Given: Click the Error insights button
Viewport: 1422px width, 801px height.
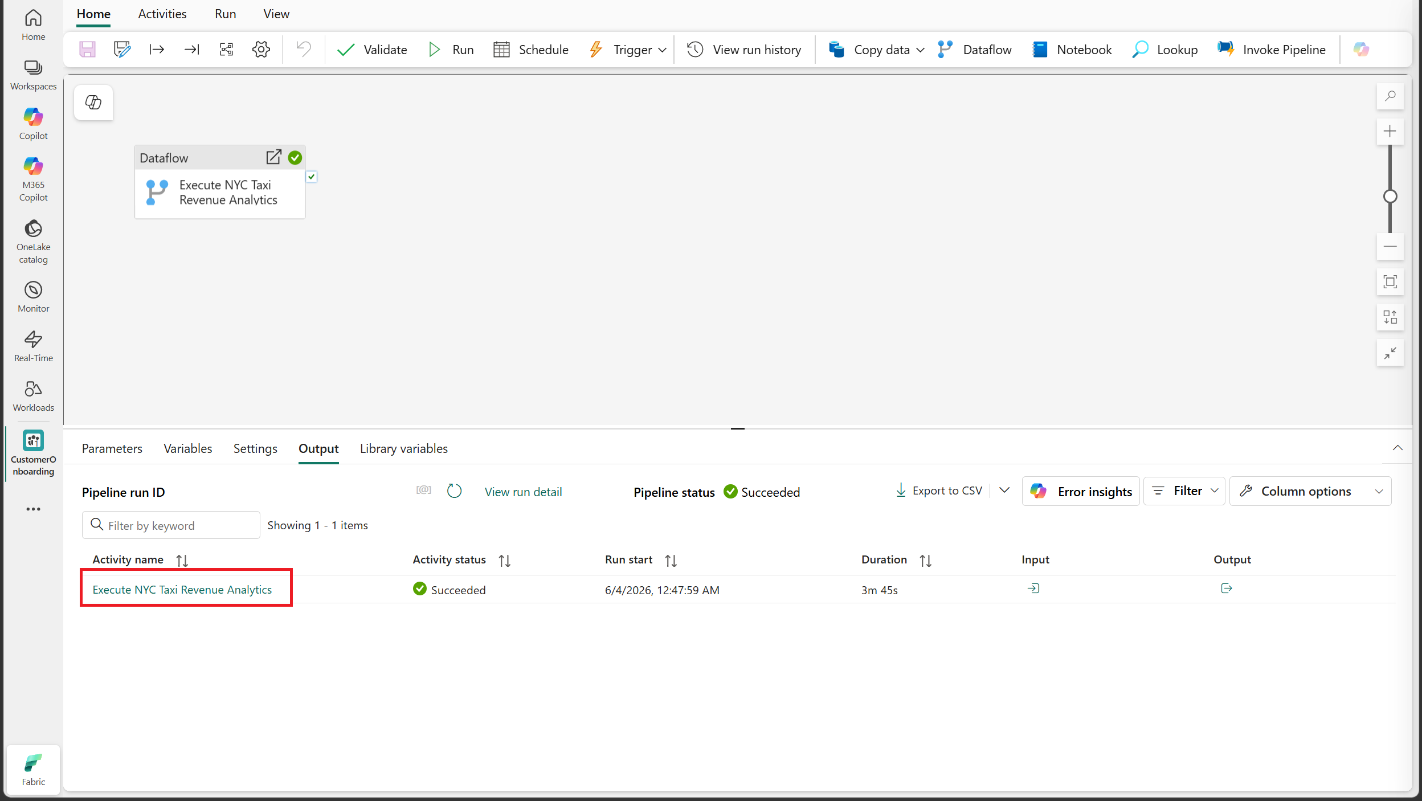Looking at the screenshot, I should (x=1081, y=491).
